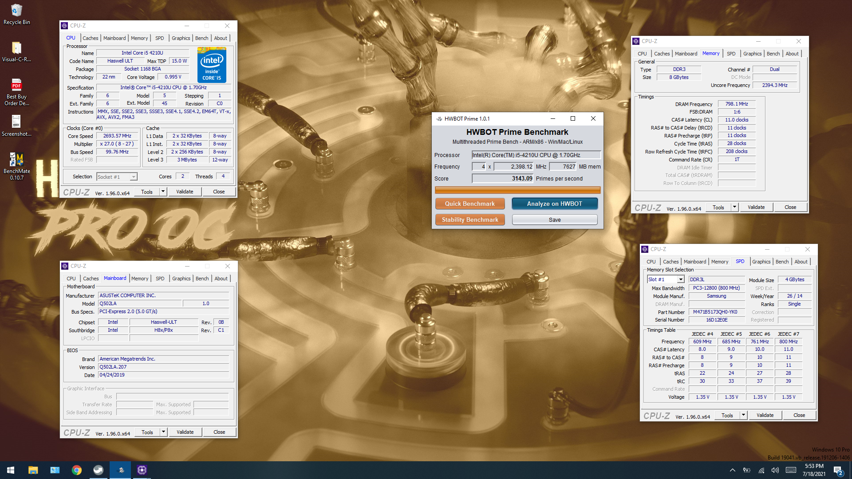This screenshot has height=479, width=852.
Task: Click the Steam taskbar icon
Action: [99, 470]
